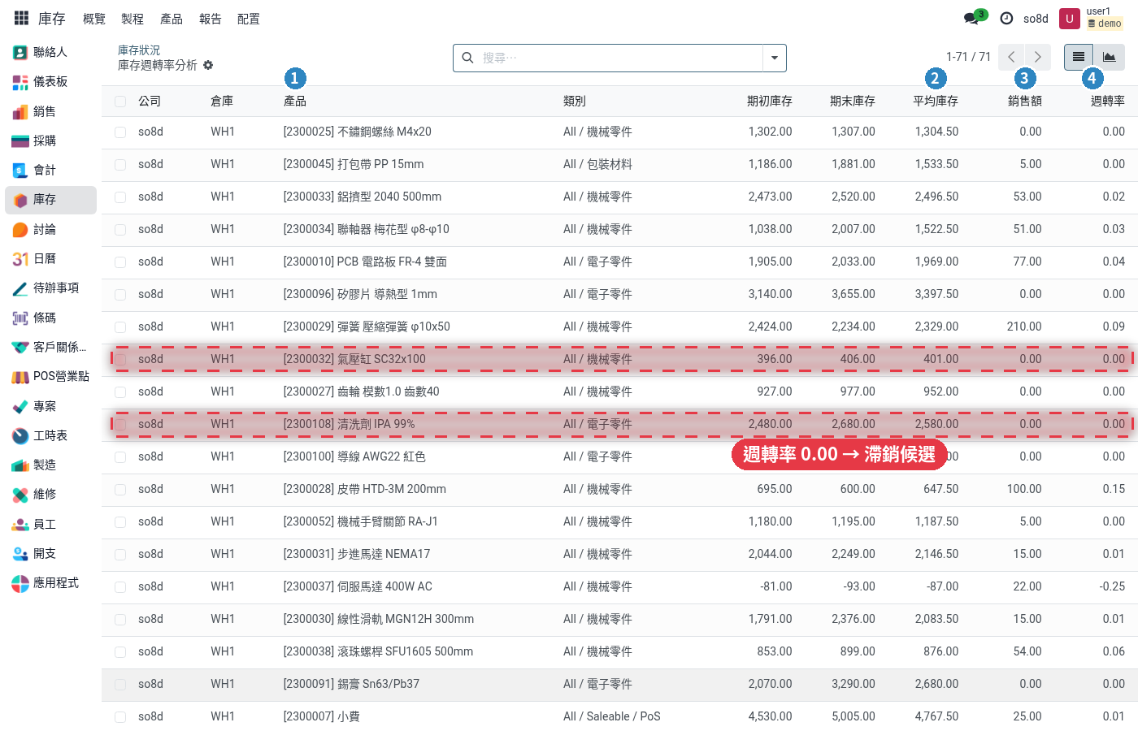Sort by 產品 column header

pos(295,101)
